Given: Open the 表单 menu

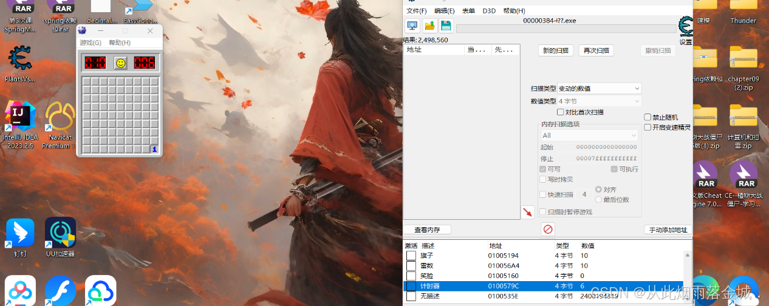Looking at the screenshot, I should click(468, 11).
